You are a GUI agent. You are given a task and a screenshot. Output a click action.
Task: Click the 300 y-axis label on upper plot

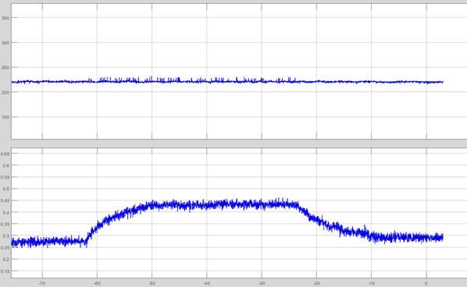[5, 43]
